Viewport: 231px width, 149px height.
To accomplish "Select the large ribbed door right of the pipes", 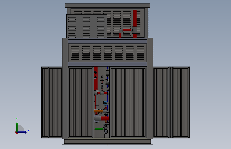I will point(128,103).
